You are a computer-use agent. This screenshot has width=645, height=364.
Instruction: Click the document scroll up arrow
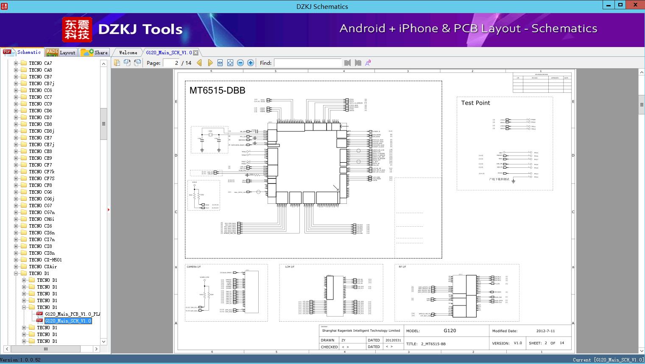point(642,72)
